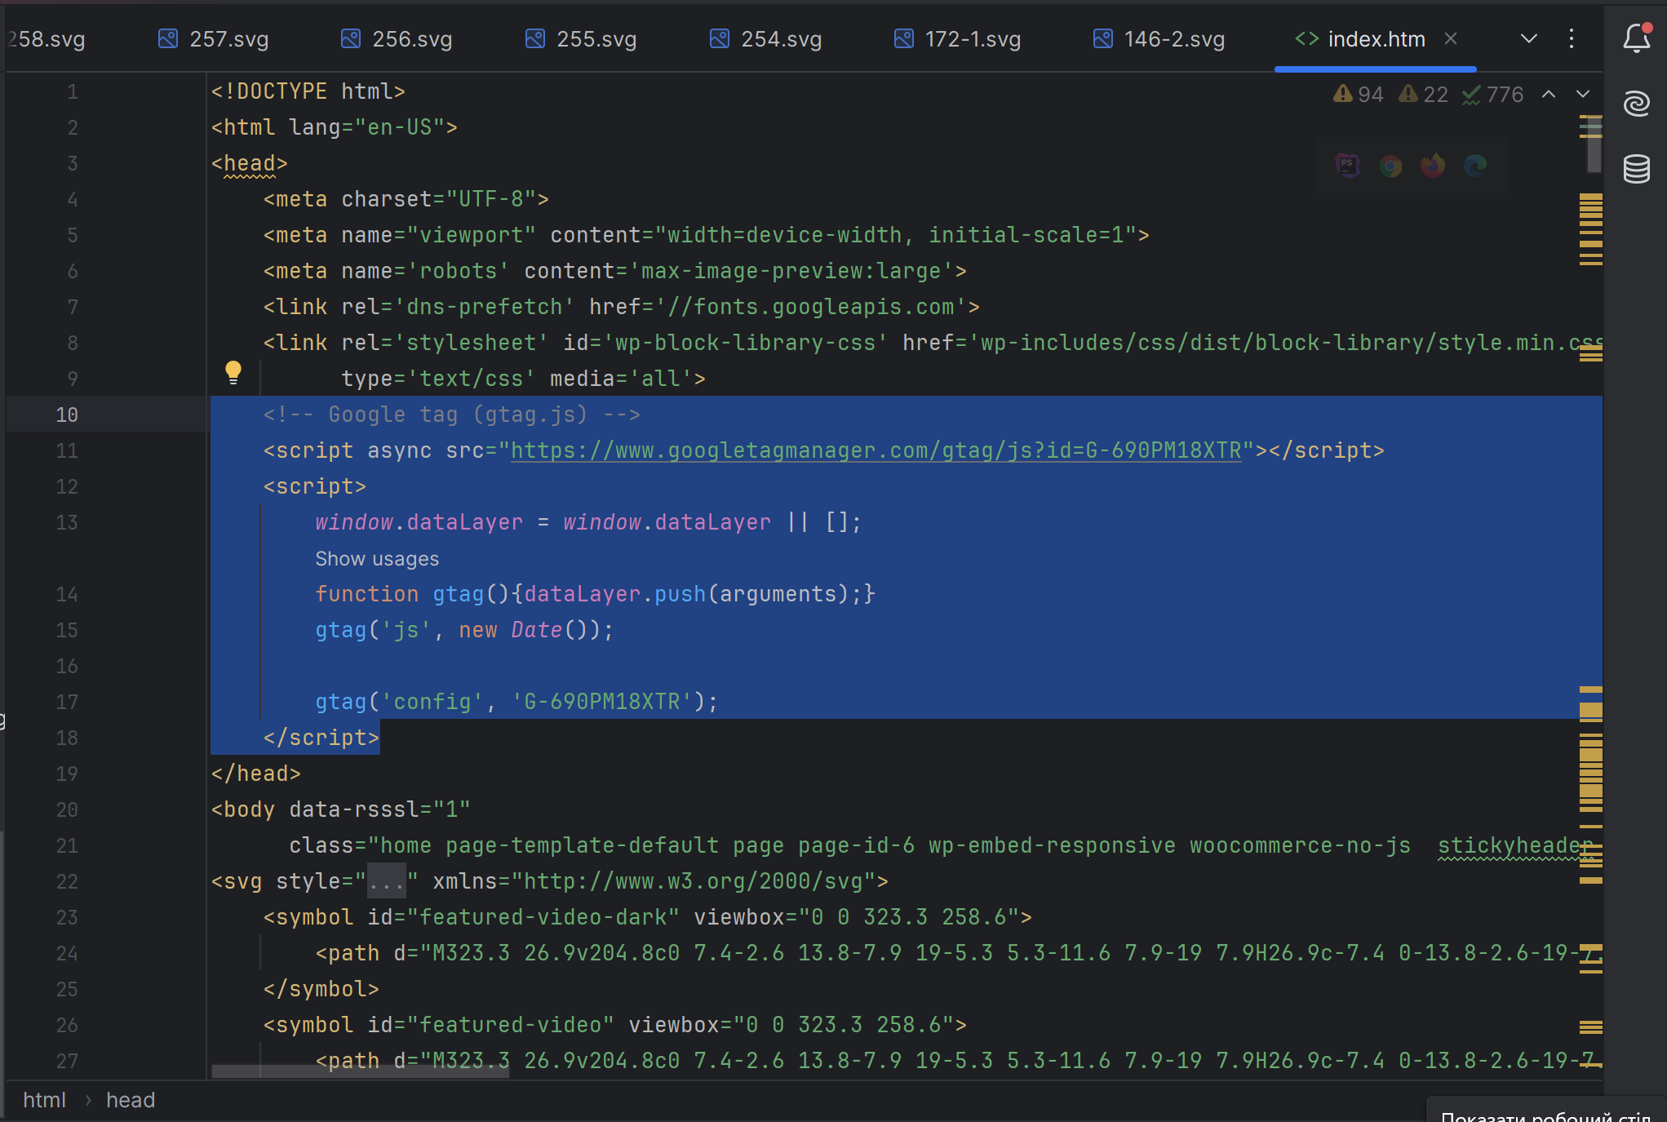Screen dimensions: 1667x1122
Task: Open in Firefox browser preview icon
Action: (1433, 166)
